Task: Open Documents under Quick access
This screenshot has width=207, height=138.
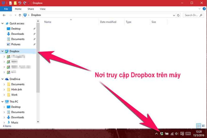Action: click(x=18, y=39)
